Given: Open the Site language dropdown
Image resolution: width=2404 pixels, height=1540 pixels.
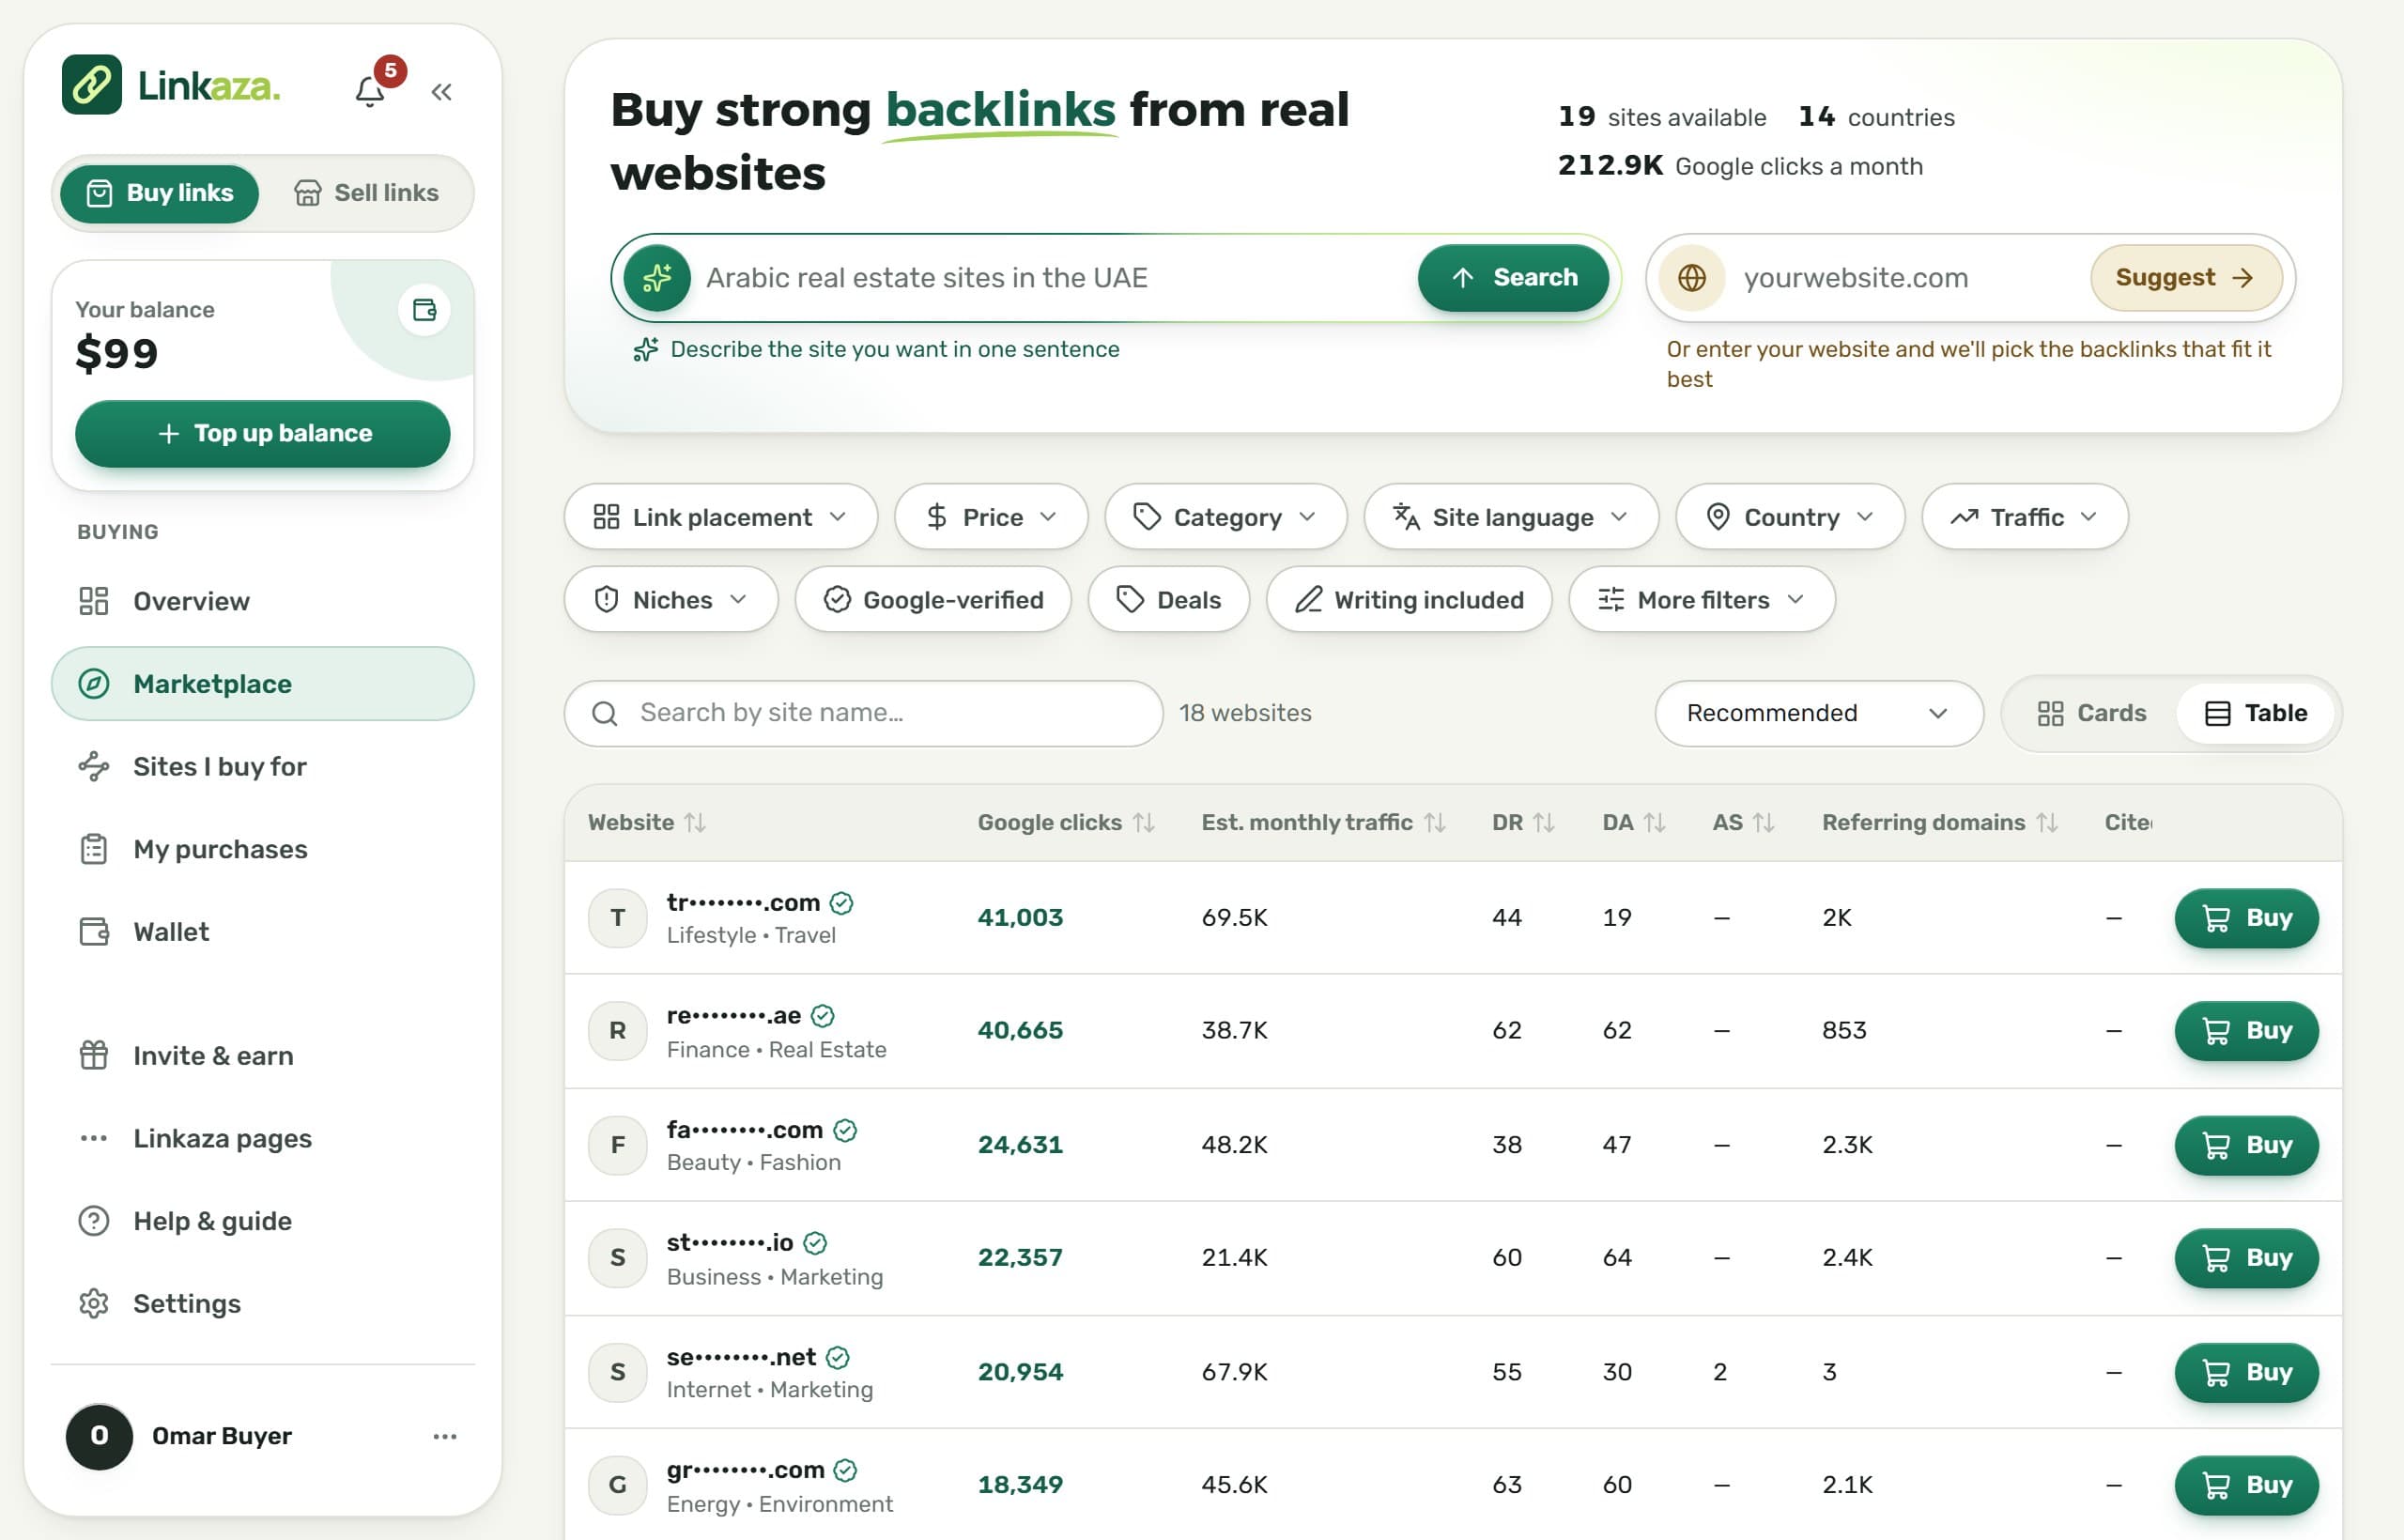Looking at the screenshot, I should point(1511,517).
